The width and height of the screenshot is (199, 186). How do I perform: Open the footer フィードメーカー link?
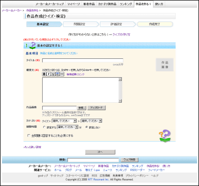click(x=156, y=170)
